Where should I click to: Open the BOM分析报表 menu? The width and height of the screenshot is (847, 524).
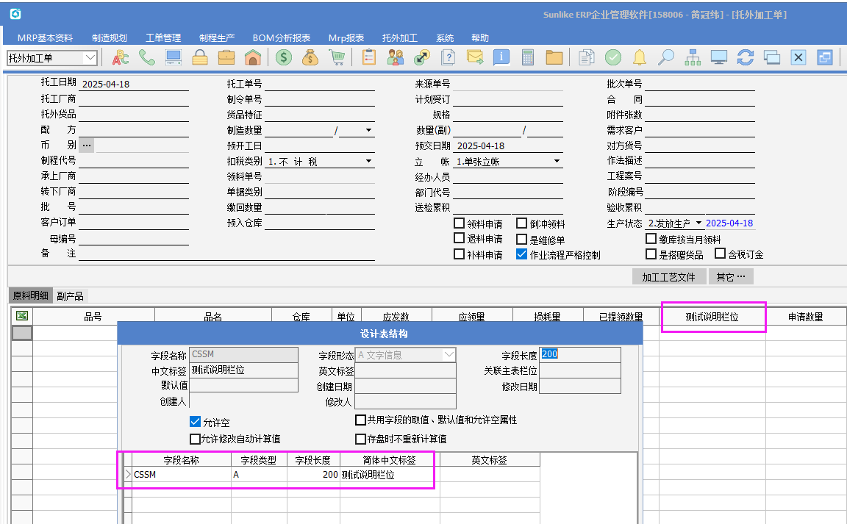pyautogui.click(x=281, y=38)
